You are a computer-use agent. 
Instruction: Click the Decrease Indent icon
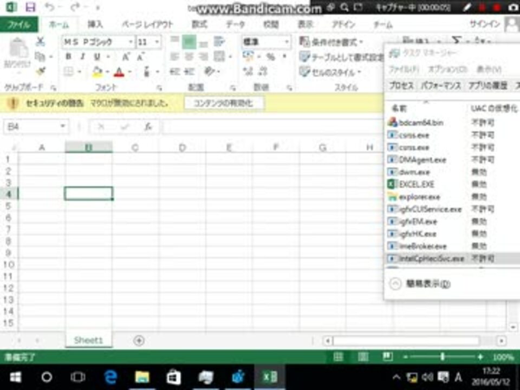[x=174, y=71]
